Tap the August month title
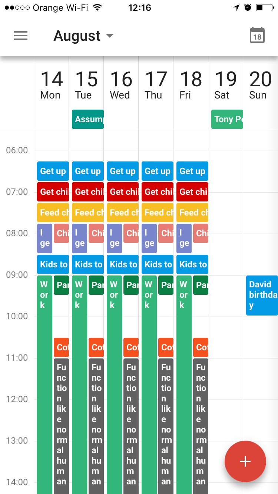 pyautogui.click(x=77, y=36)
